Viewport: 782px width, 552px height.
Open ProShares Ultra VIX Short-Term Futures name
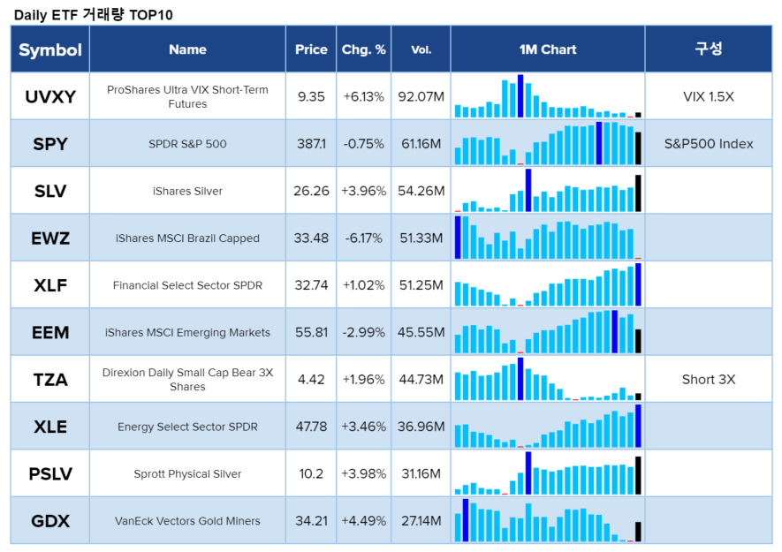pos(187,97)
